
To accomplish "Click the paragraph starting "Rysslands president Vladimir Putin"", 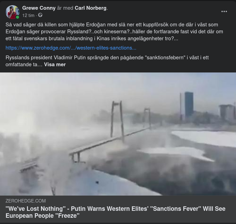I will pyautogui.click(x=107, y=61).
